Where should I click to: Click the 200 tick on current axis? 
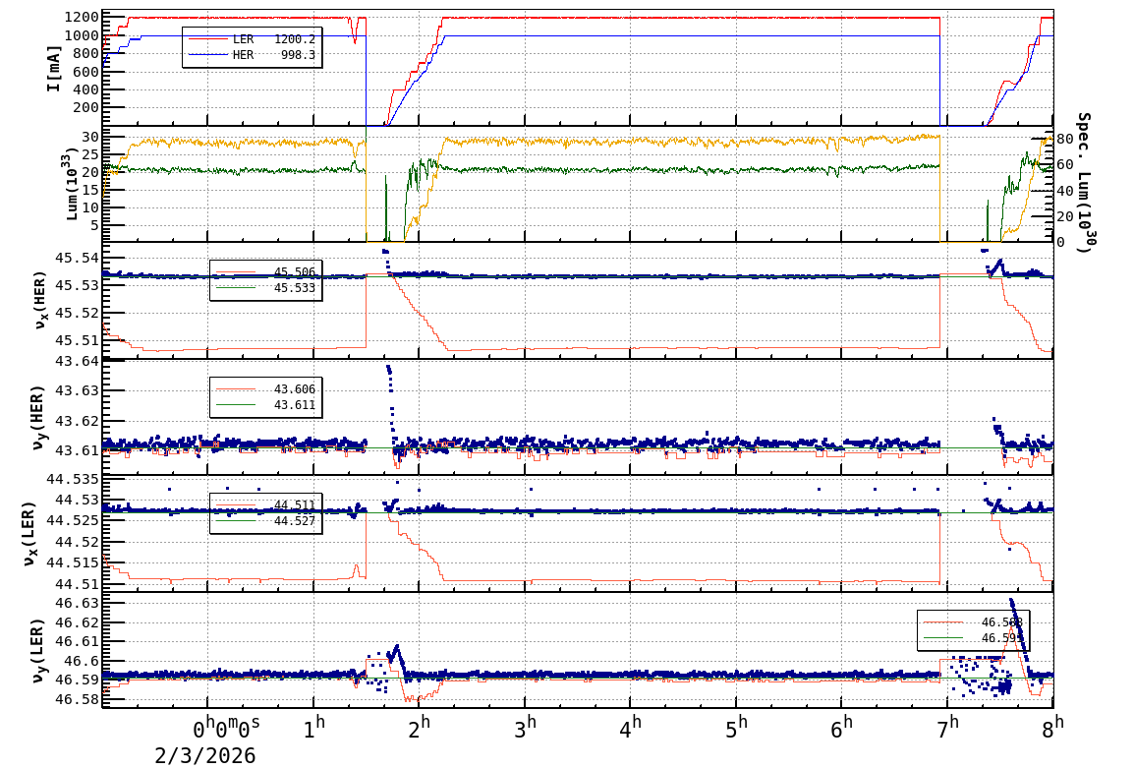(86, 107)
